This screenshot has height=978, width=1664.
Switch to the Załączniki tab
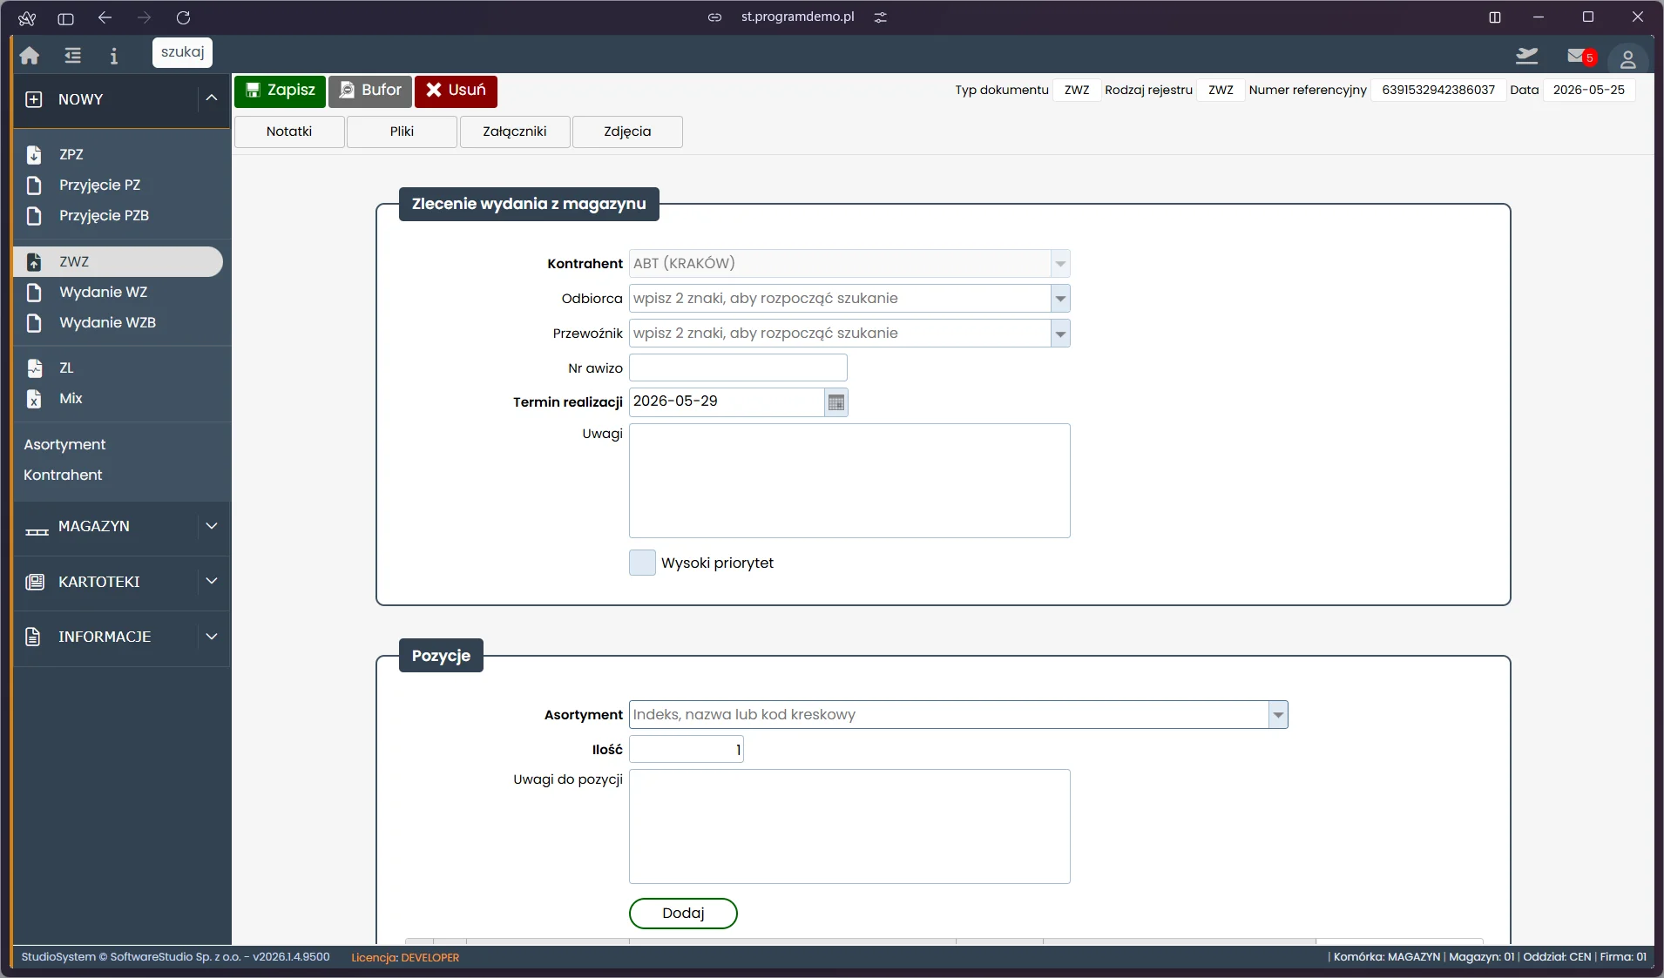pos(515,132)
